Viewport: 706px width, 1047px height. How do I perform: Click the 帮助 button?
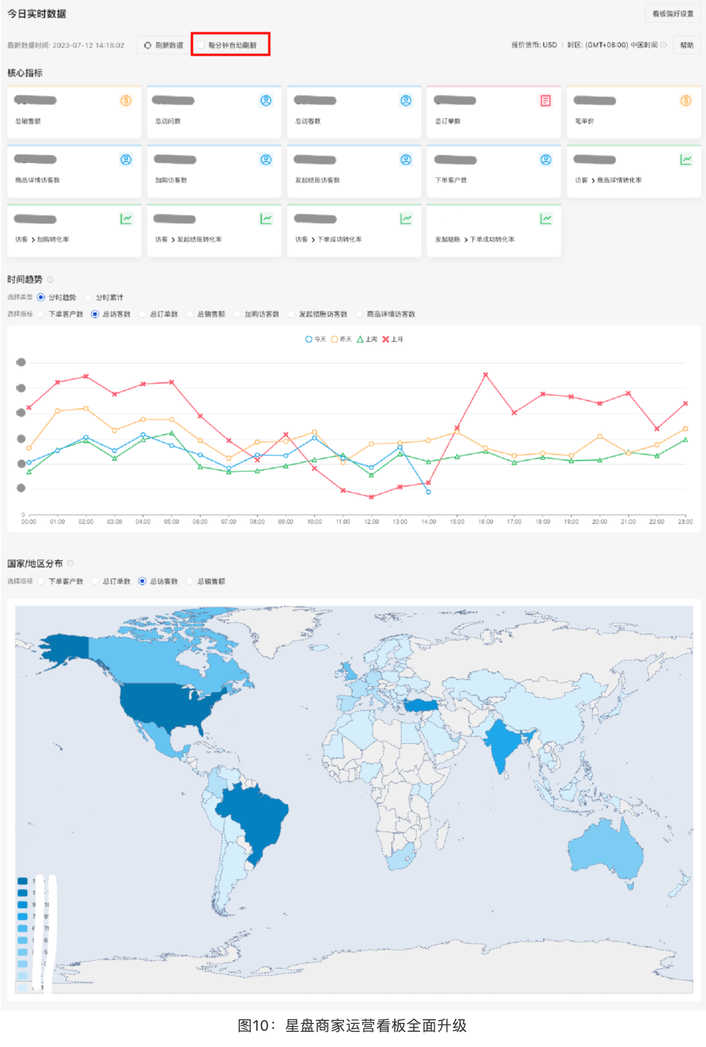(x=686, y=45)
